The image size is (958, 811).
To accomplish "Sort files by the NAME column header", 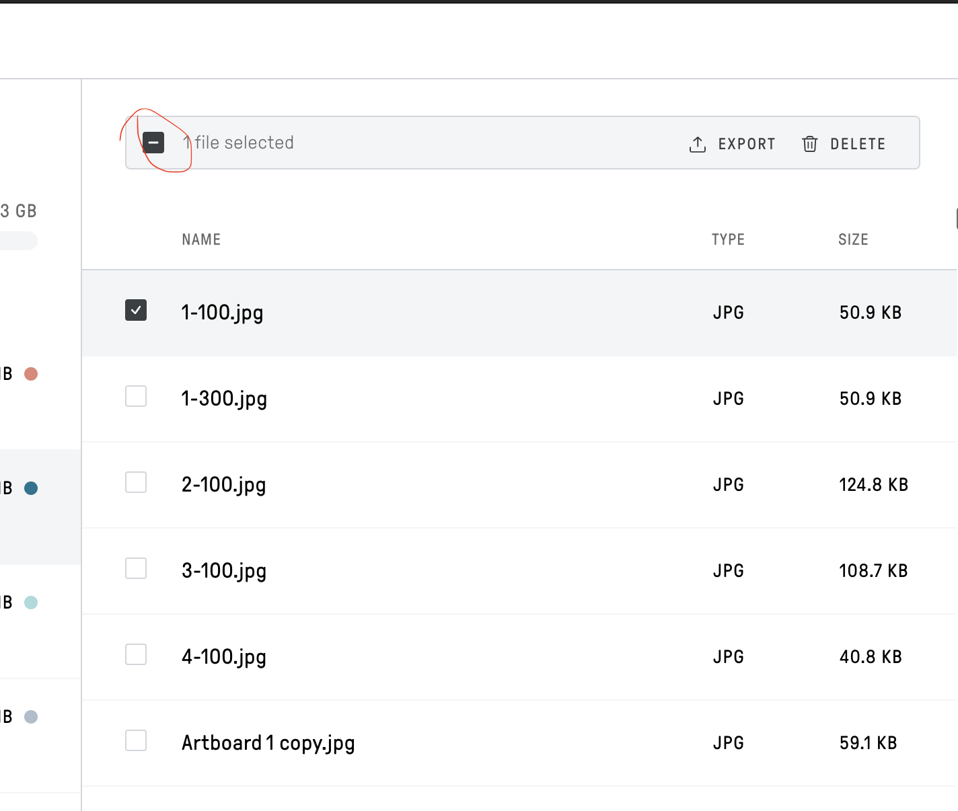I will tap(201, 239).
